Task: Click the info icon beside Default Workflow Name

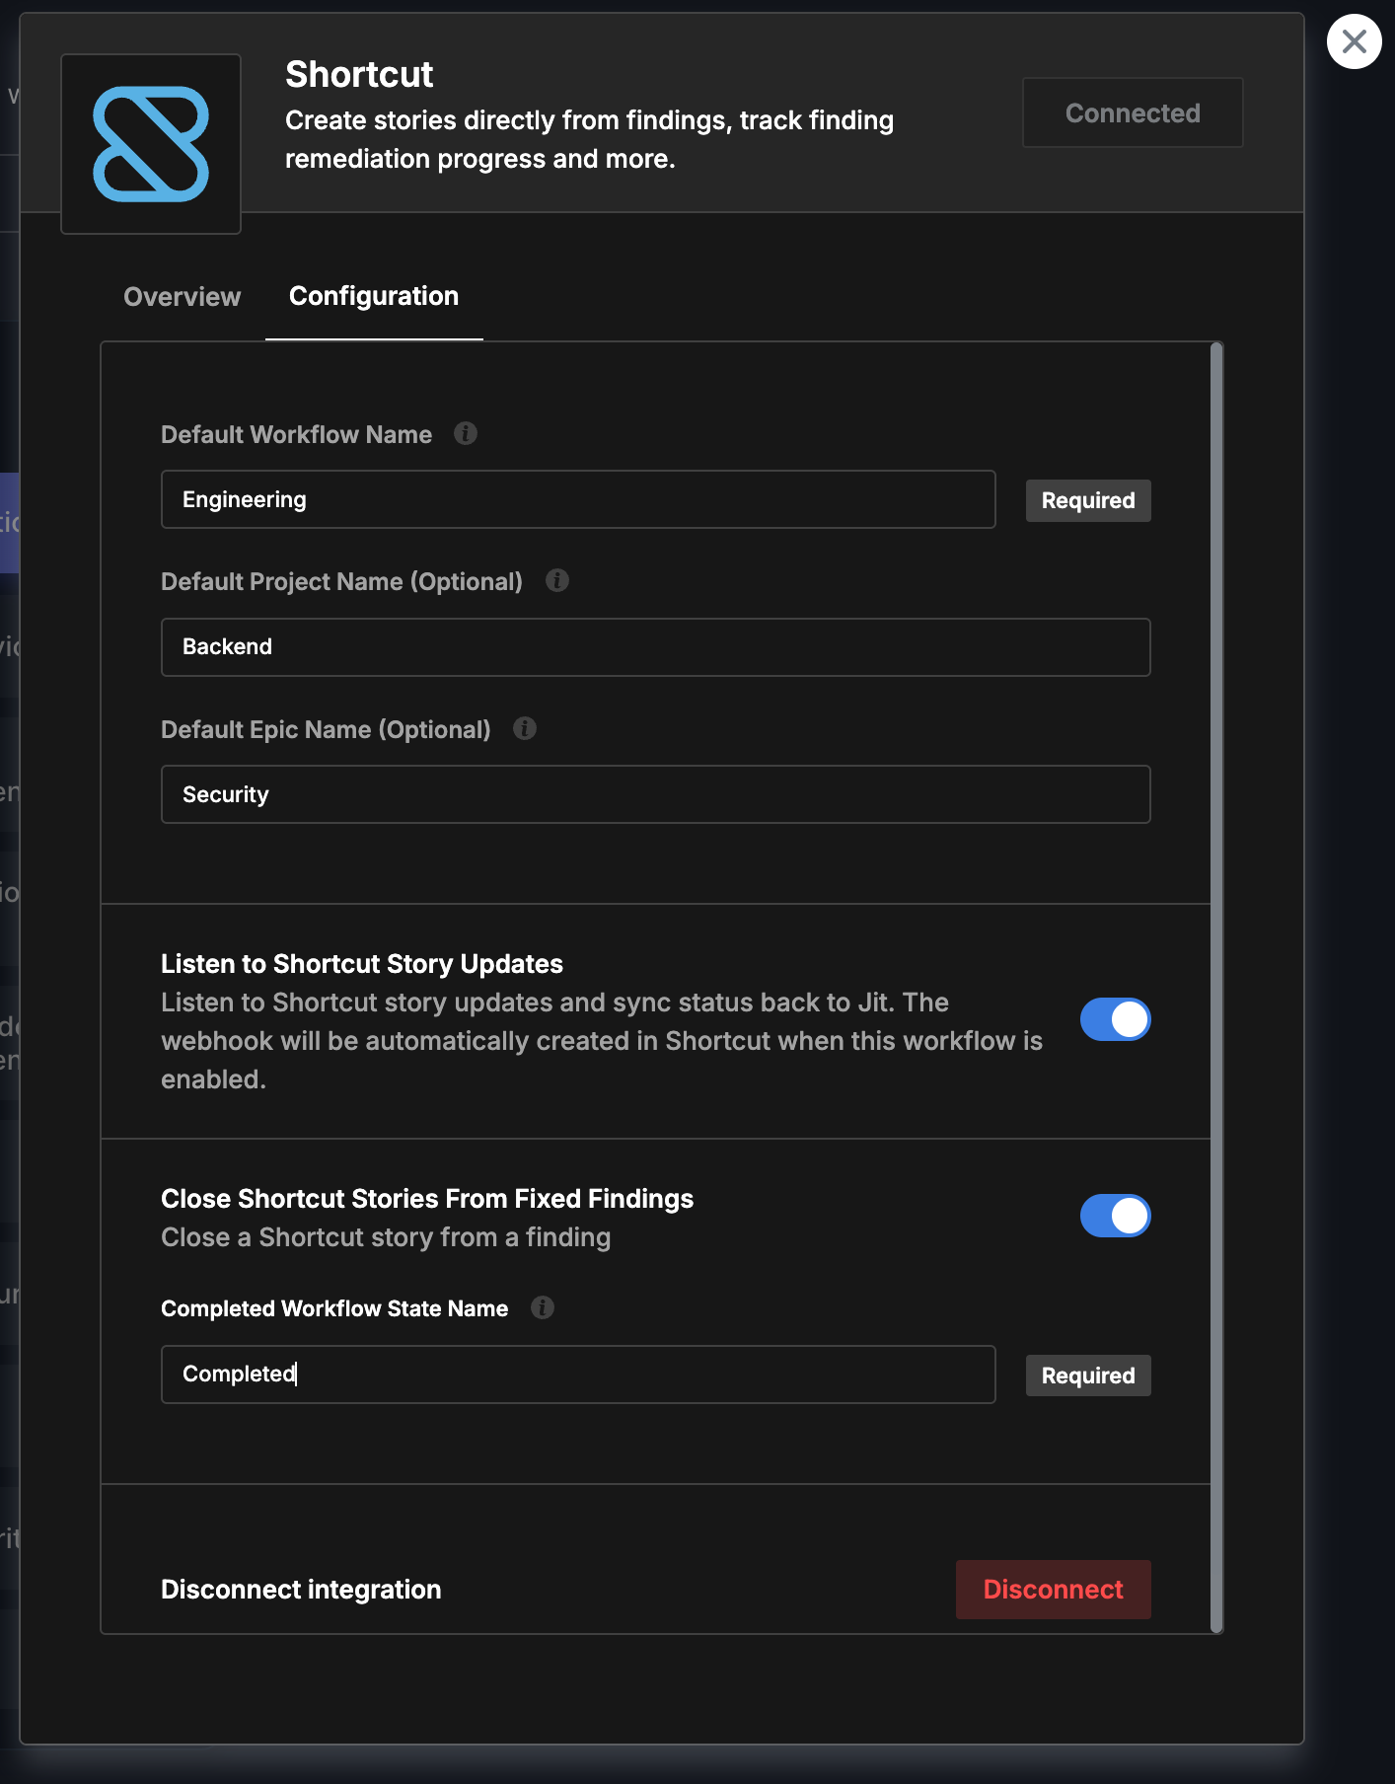Action: point(466,433)
